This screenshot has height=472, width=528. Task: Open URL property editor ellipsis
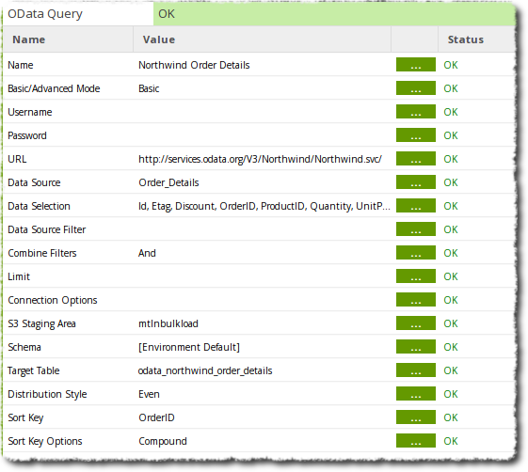(416, 159)
